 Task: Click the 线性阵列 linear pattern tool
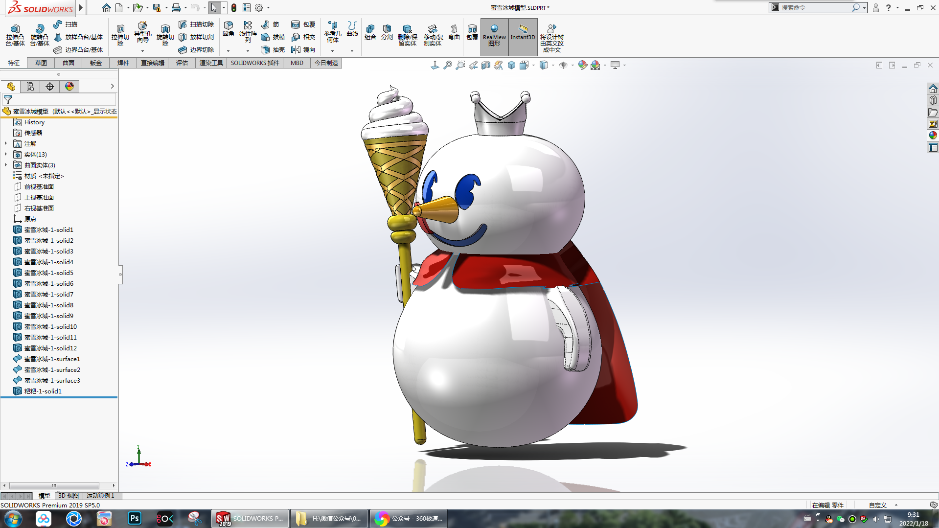point(248,32)
